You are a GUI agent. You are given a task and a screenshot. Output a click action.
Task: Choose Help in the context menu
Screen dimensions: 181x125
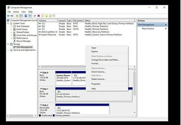[x=107, y=89]
